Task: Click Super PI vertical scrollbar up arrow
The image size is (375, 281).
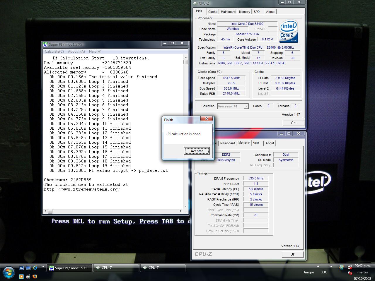Action: click(x=186, y=57)
